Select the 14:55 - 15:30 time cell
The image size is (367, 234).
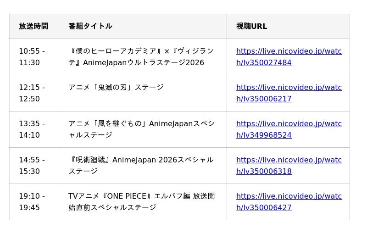pos(32,166)
